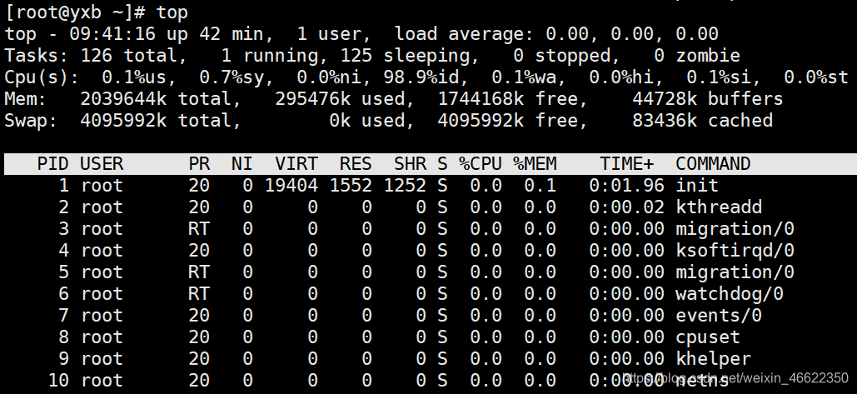Image resolution: width=857 pixels, height=394 pixels.
Task: Click the events/0 process name
Action: pyautogui.click(x=718, y=316)
